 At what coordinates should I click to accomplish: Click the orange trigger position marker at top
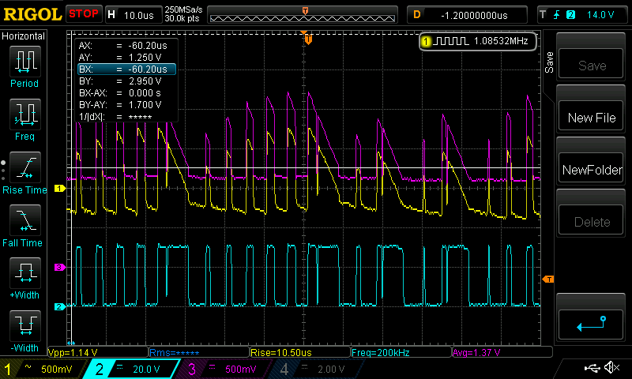pyautogui.click(x=308, y=38)
